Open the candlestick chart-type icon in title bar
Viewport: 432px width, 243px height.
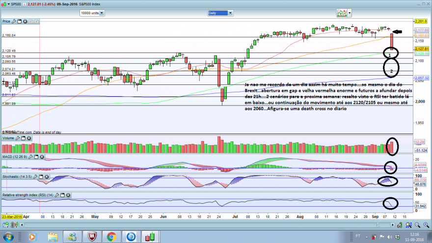(x=3, y=4)
